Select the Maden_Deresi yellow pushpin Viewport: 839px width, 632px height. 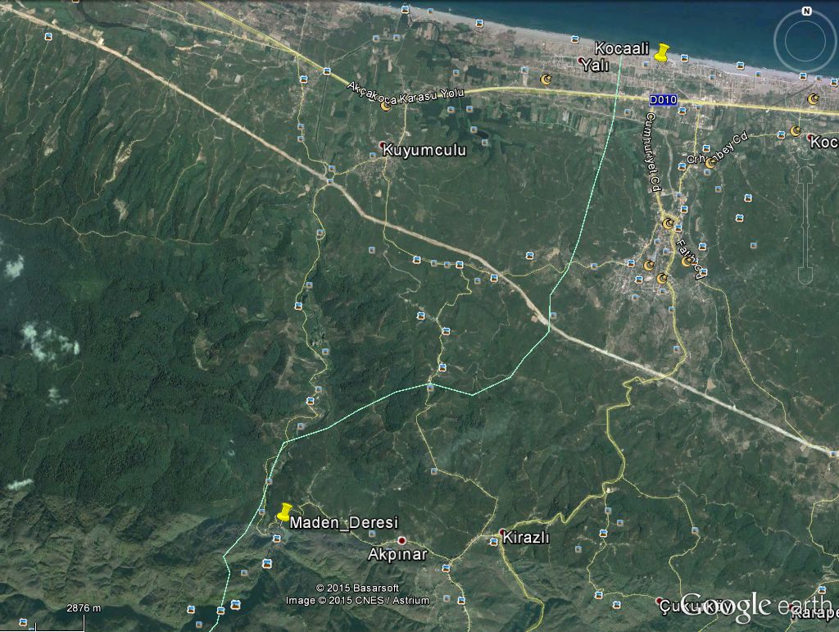283,513
